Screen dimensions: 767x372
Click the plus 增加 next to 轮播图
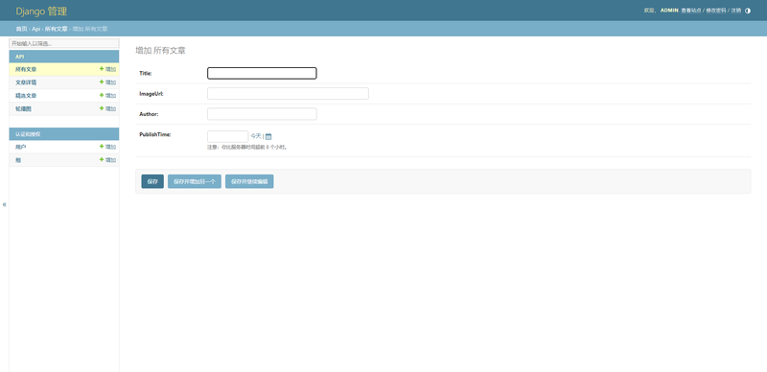pos(107,108)
